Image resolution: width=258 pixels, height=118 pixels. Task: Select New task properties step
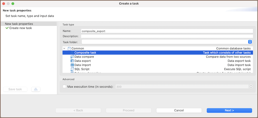point(19,24)
